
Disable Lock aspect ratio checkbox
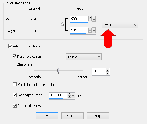click(15, 95)
